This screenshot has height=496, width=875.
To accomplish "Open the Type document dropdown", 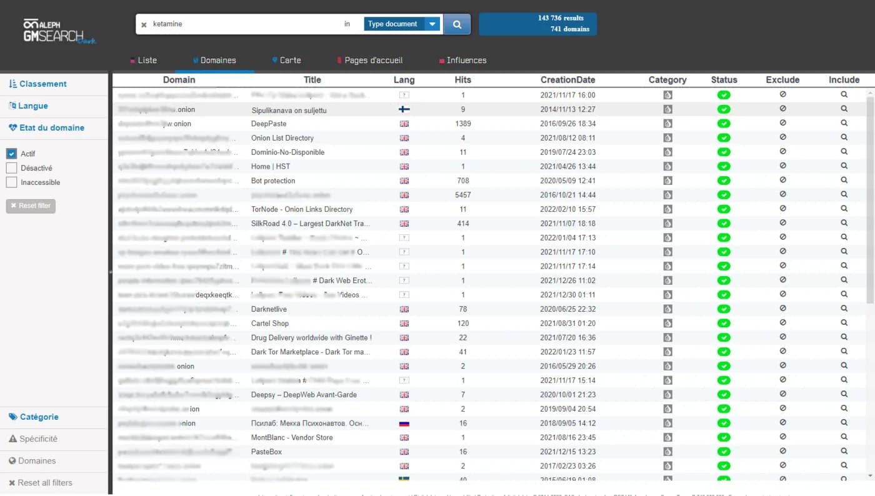I will 402,24.
